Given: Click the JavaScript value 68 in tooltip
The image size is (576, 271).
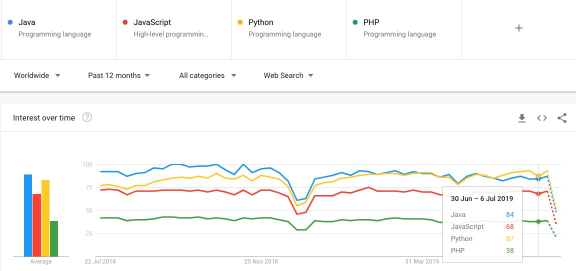Looking at the screenshot, I should coord(509,226).
